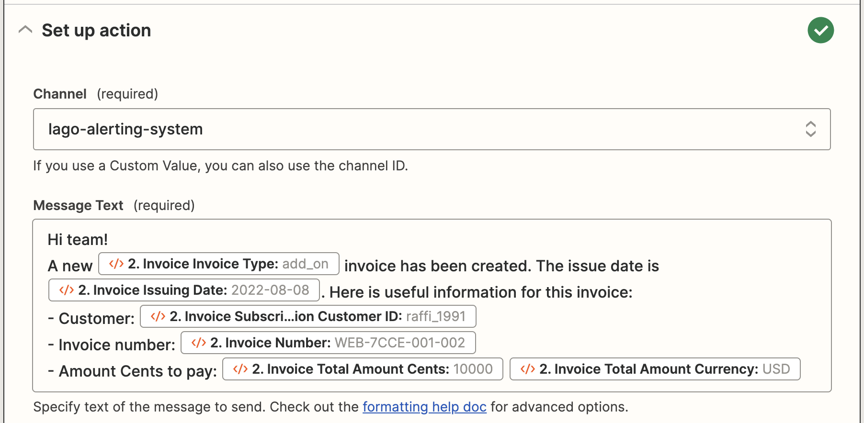Click the Invoice Issuing Date code icon

click(67, 290)
